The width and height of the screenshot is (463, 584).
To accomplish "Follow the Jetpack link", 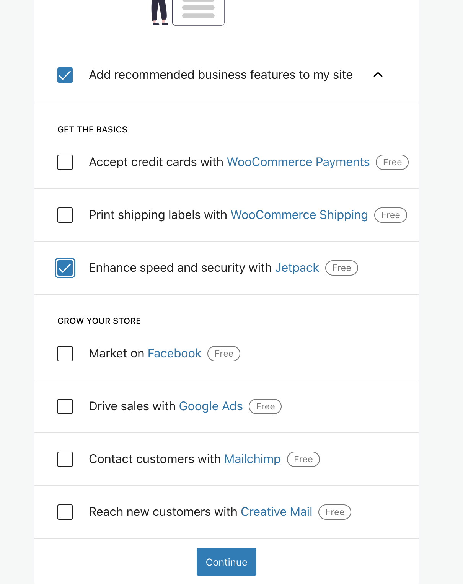I will [297, 268].
